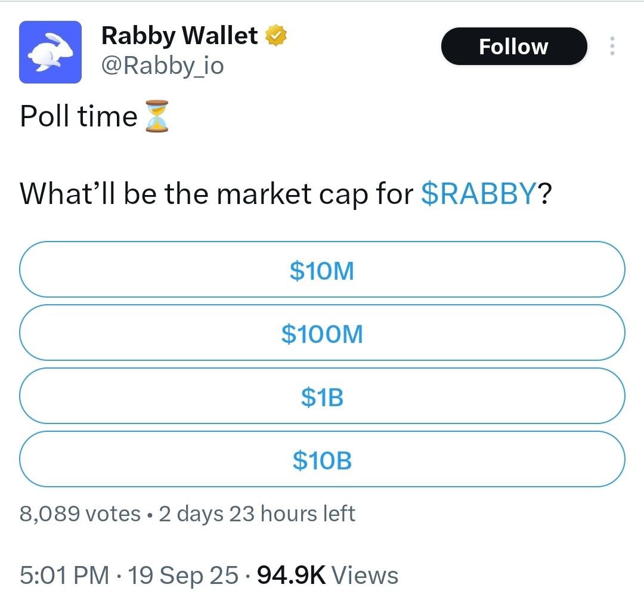Vote for the $100M poll option
Screen dimensions: 644x606
322,333
